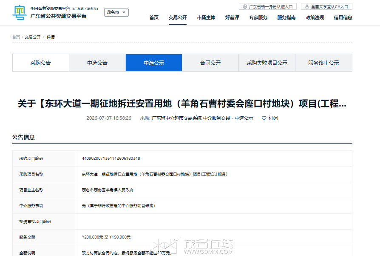The height and width of the screenshot is (256, 380).
Task: Open the 好差评 menu item
Action: [232, 17]
